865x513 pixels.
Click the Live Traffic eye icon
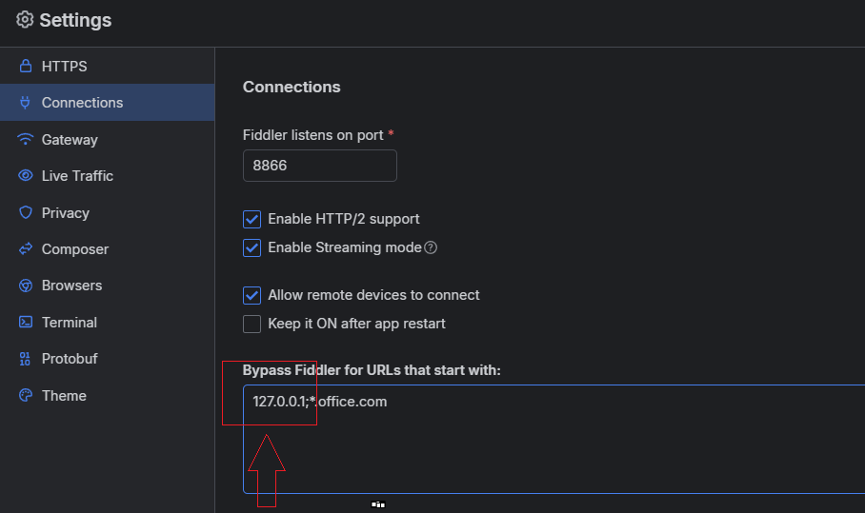[26, 176]
